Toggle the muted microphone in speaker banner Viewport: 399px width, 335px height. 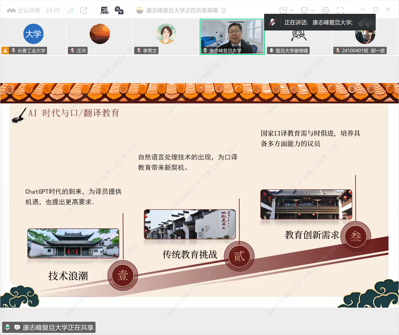tap(272, 22)
